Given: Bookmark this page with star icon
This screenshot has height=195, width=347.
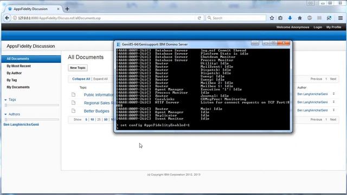Looking at the screenshot, I should point(272,18).
